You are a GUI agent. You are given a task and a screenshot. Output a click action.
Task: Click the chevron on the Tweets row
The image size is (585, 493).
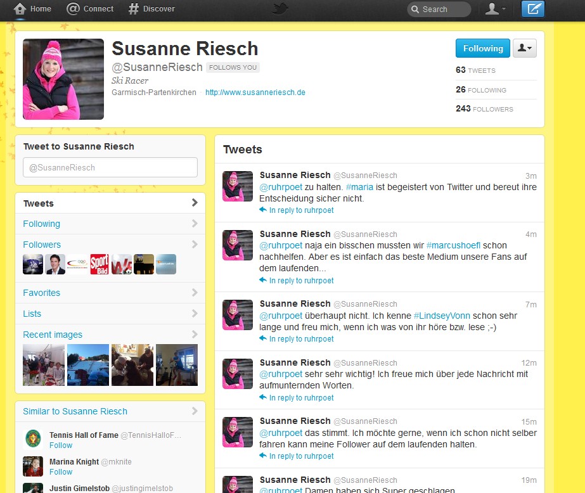click(x=195, y=203)
